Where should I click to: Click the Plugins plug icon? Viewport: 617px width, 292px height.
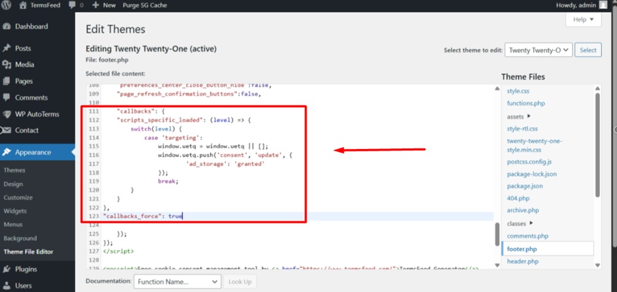tap(7, 269)
